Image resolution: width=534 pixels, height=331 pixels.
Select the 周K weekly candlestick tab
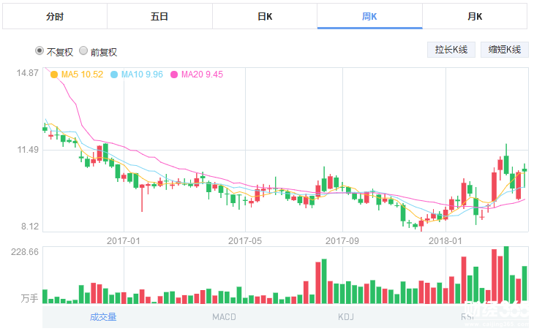tap(369, 16)
